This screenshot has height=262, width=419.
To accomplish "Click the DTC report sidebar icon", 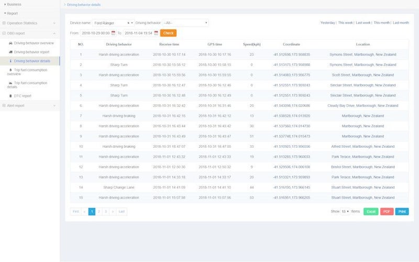I will tap(10, 96).
